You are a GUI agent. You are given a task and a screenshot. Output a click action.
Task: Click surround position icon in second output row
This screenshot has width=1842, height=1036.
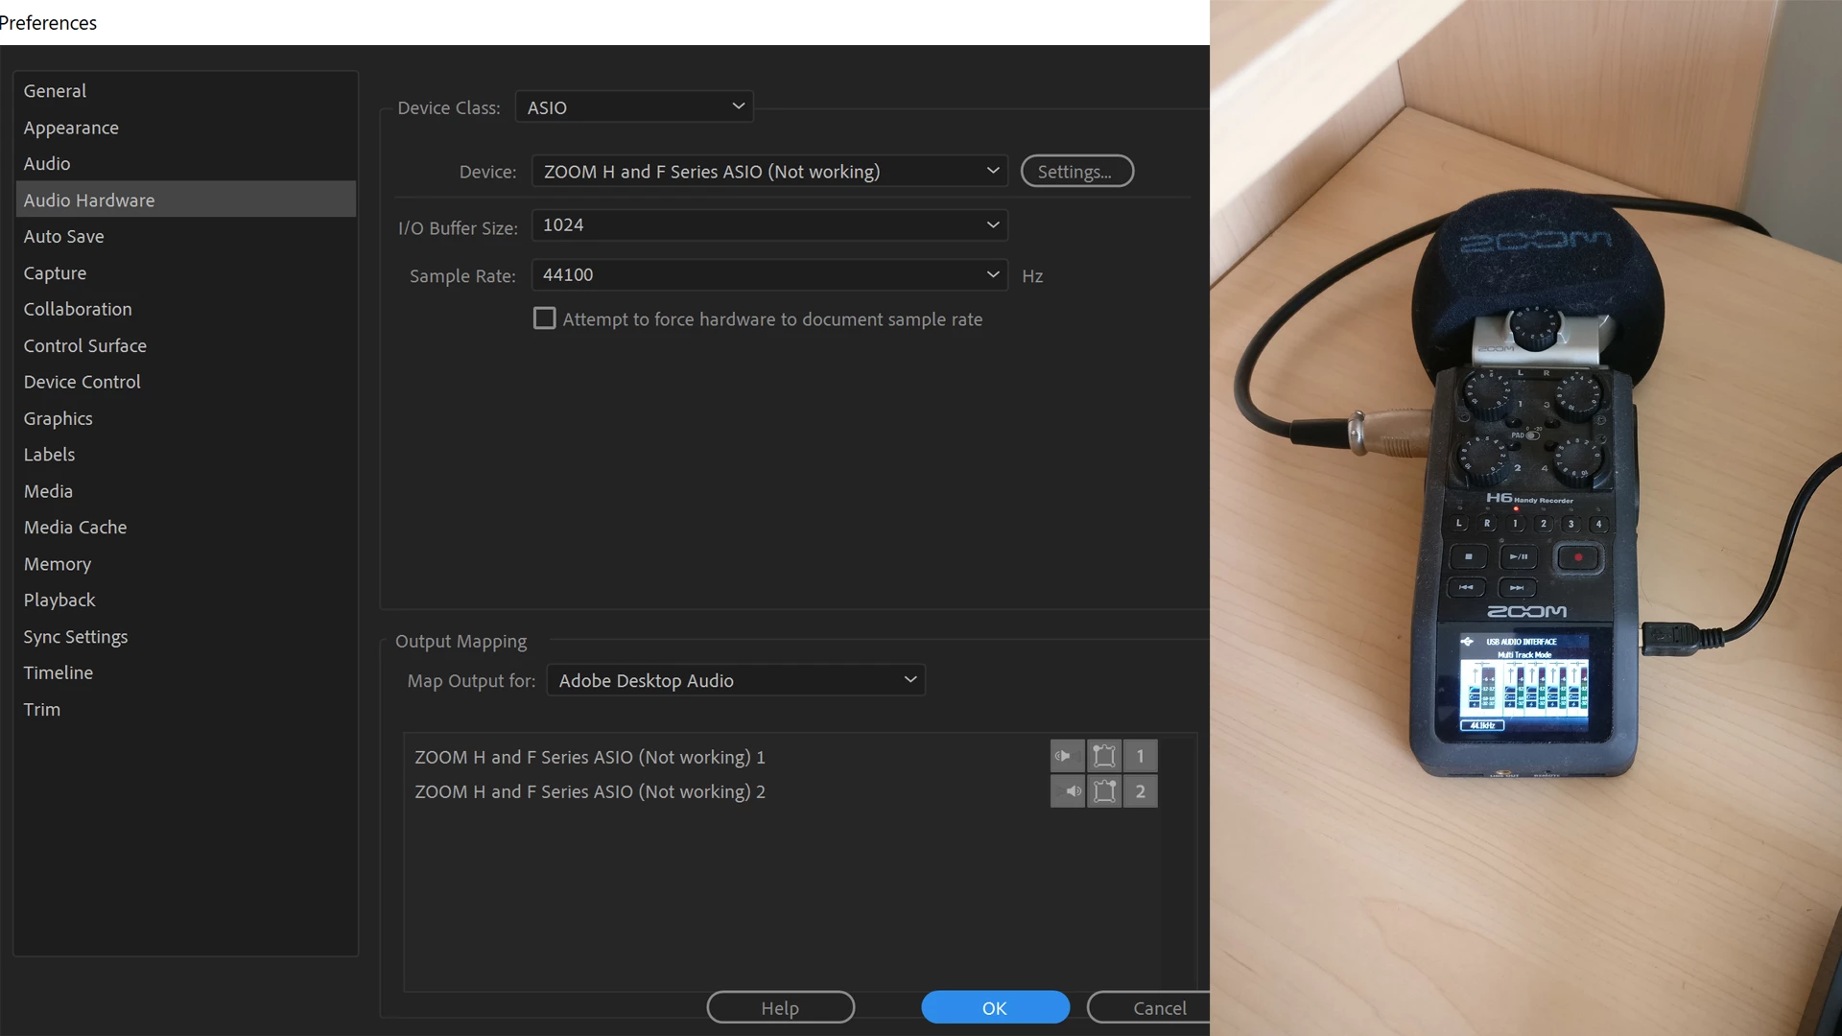(x=1104, y=791)
